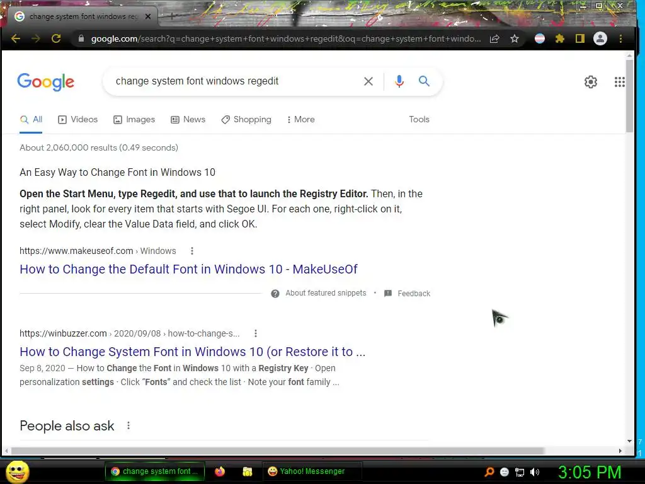The image size is (645, 484).
Task: Open the search Tools options
Action: click(419, 119)
